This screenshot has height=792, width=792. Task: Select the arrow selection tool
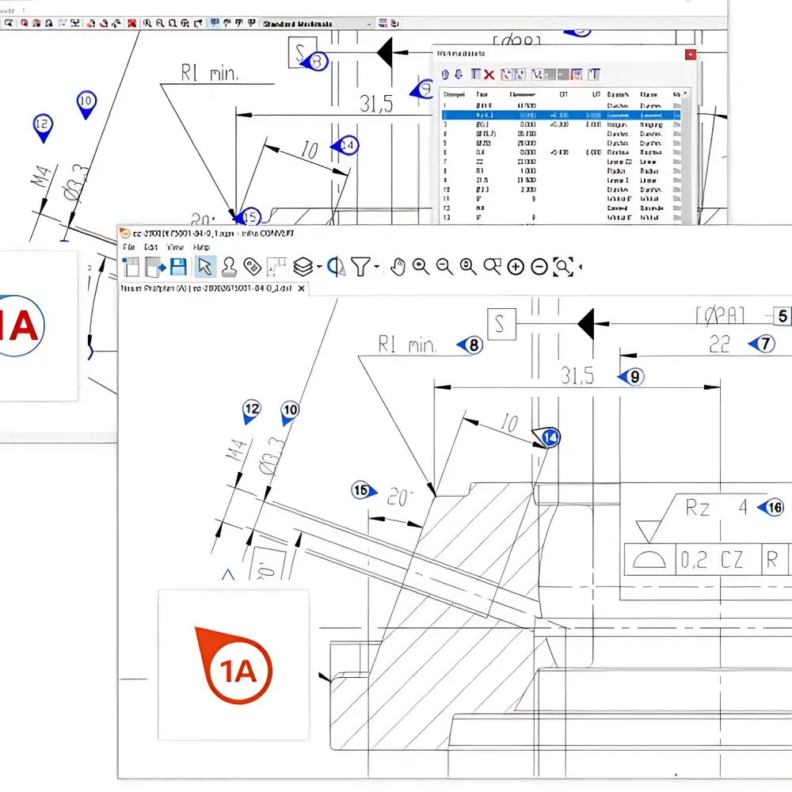click(204, 267)
